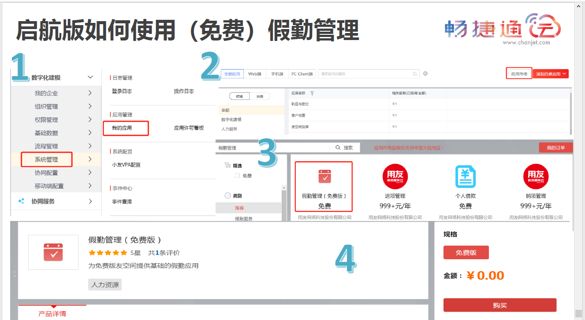
Task: Open the 假勤管理(免费版) app icon in the market grid
Action: 324,177
